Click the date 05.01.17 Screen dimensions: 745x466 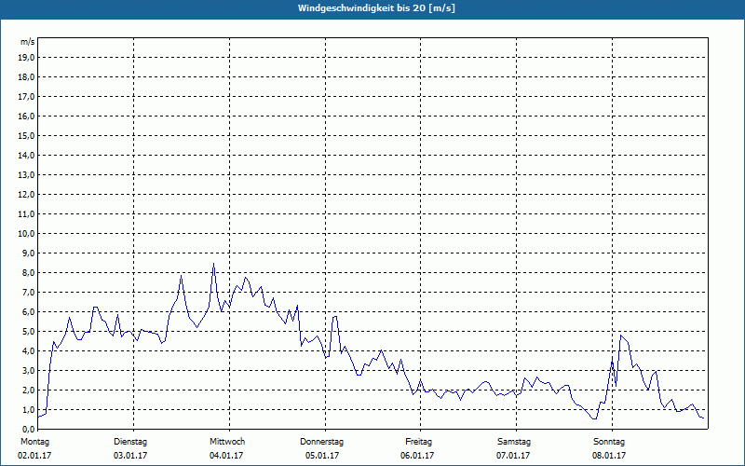pos(322,456)
